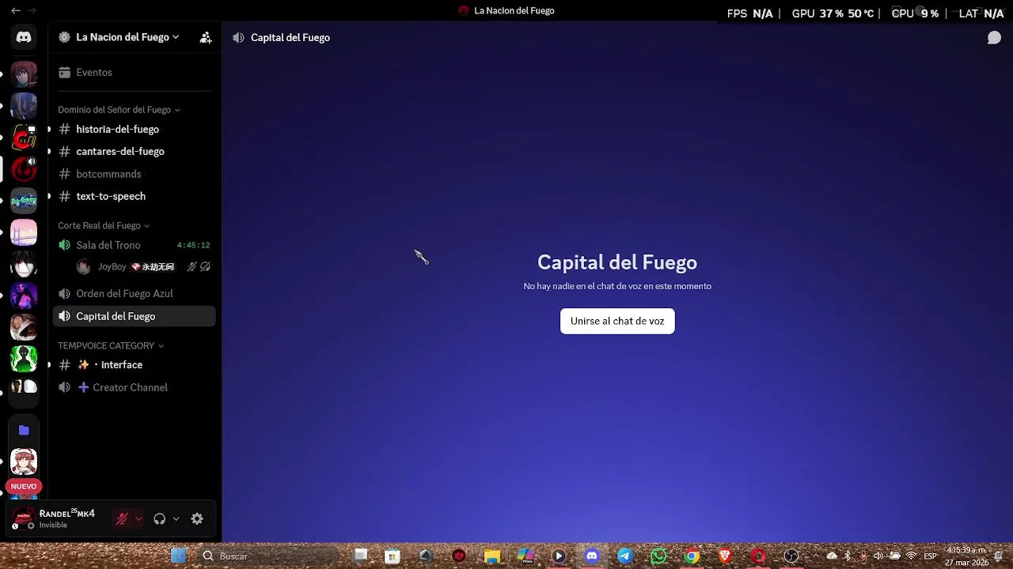Click the 4:45:12 timer next to Sala del Trono
This screenshot has width=1013, height=569.
click(193, 245)
